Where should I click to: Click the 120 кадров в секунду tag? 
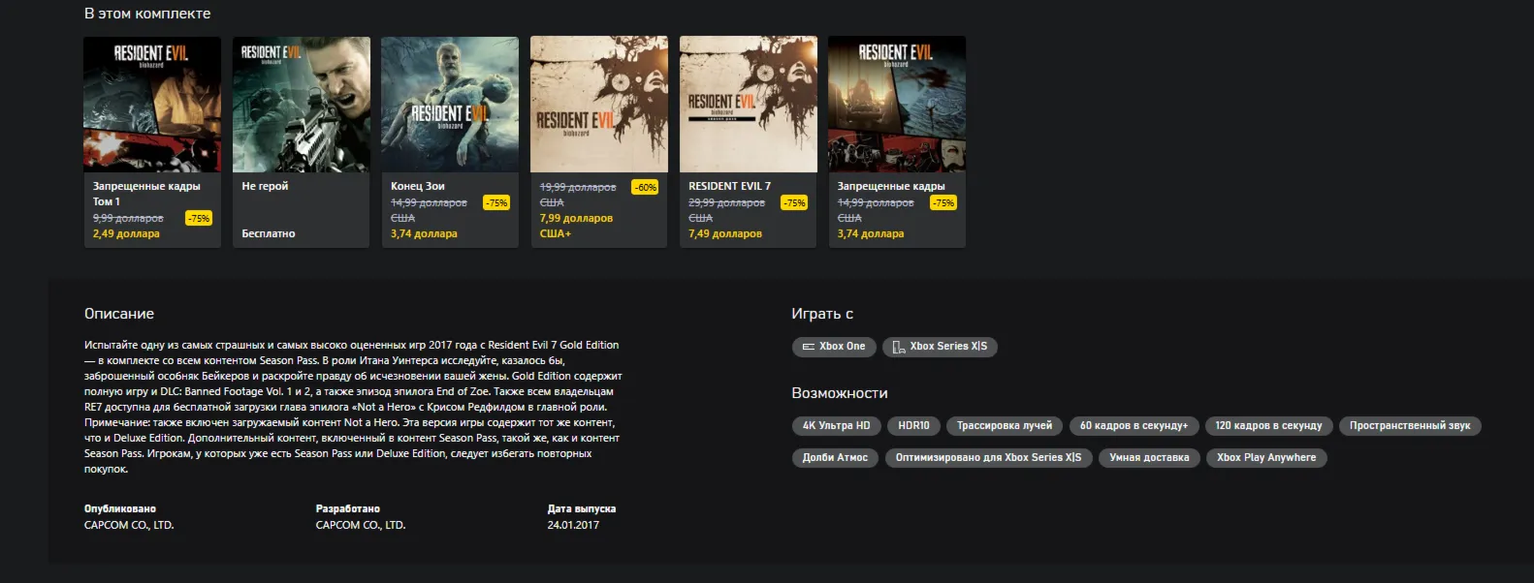click(x=1268, y=426)
